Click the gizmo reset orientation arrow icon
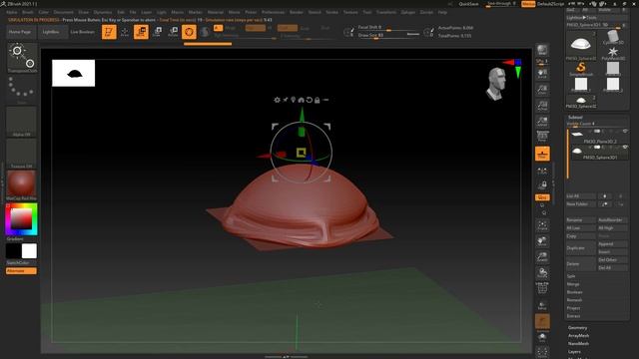Image resolution: width=639 pixels, height=359 pixels. 310,100
